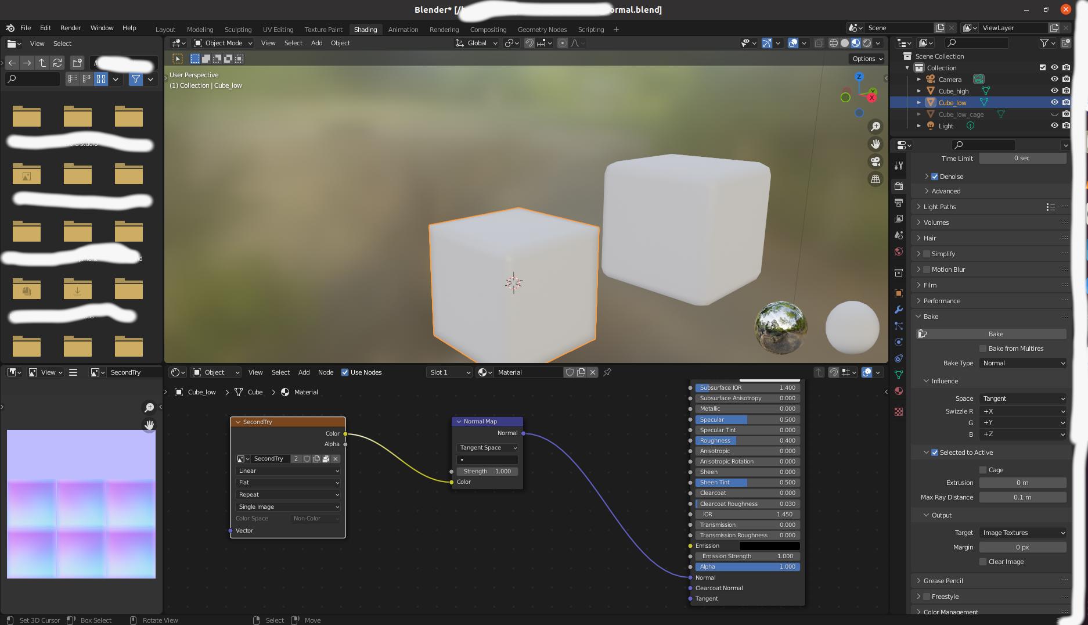Toggle snapping magnet in viewport header

click(x=529, y=43)
